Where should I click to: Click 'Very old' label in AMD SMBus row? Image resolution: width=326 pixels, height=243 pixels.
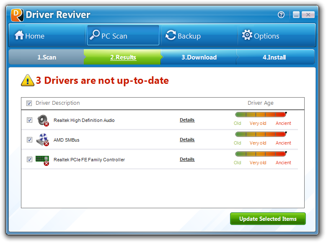click(x=258, y=143)
